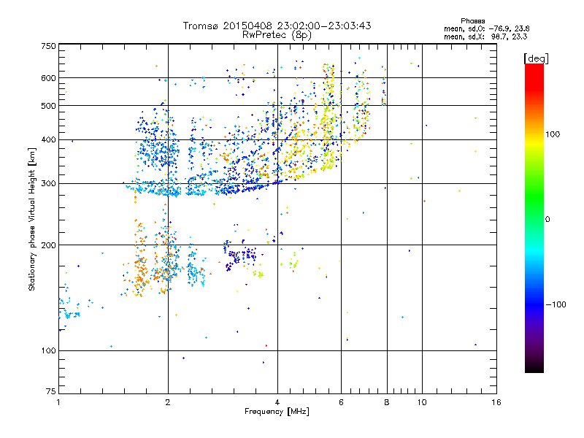Click the plot title 'Tromsø 20150408 23:02:00-23:03:43'
The height and width of the screenshot is (438, 584).
(277, 26)
